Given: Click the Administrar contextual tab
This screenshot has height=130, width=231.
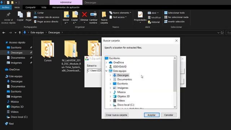Looking at the screenshot, I should tap(66, 3).
